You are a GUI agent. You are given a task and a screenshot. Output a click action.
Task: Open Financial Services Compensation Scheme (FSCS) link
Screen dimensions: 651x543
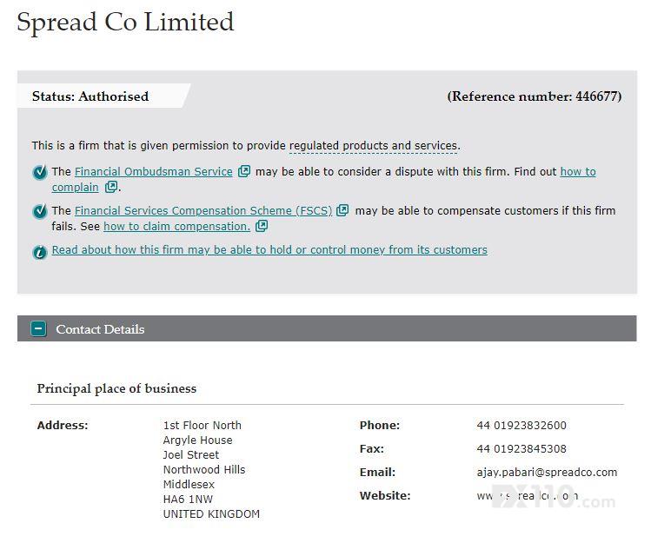[203, 211]
